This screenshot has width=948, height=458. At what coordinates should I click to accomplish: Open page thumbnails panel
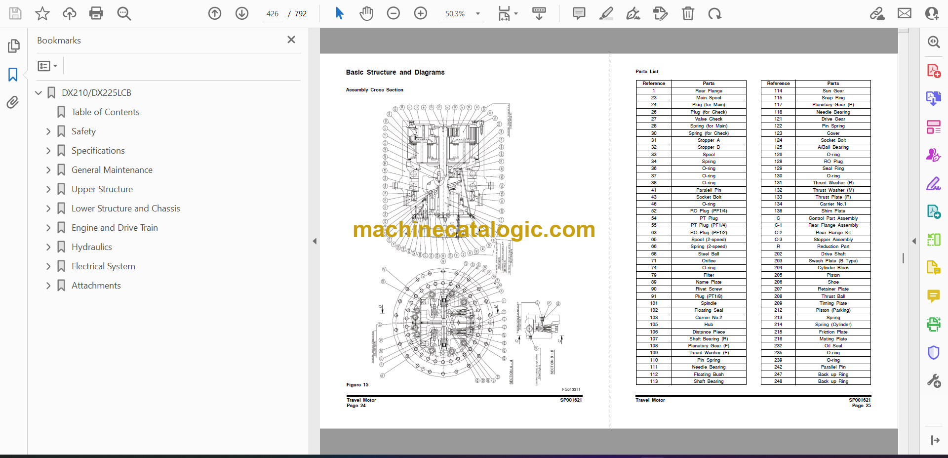coord(13,46)
